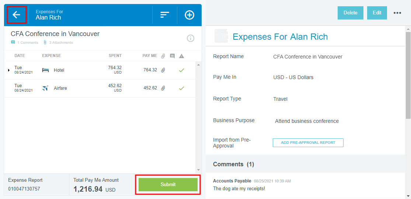The width and height of the screenshot is (411, 199).
Task: Add new expense with plus icon
Action: pos(189,15)
